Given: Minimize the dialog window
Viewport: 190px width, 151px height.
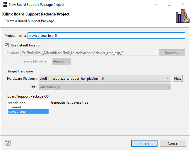Looking at the screenshot, I should (x=156, y=4).
